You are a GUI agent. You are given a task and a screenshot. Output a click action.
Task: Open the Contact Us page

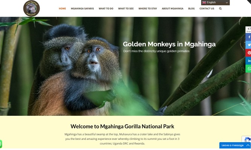(207, 9)
